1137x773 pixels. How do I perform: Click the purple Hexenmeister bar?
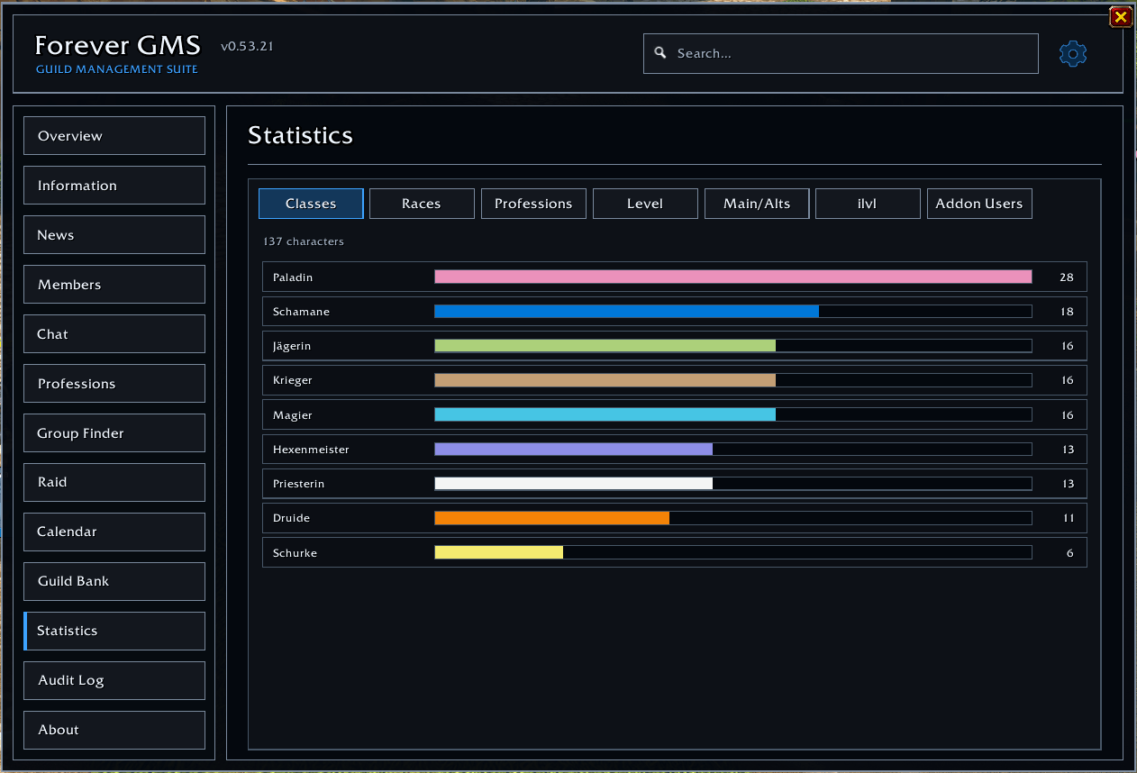coord(574,449)
